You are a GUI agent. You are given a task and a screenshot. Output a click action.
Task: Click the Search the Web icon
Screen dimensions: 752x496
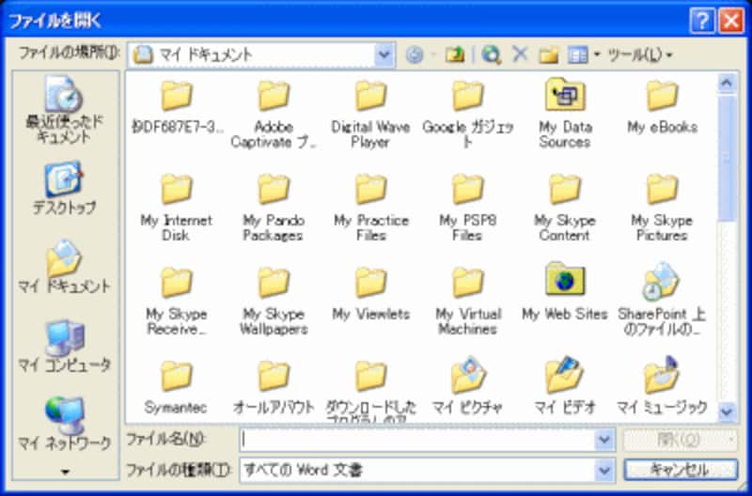pyautogui.click(x=492, y=55)
